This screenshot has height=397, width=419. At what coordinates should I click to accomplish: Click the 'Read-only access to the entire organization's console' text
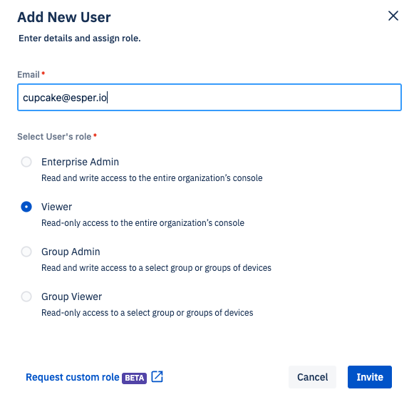(x=143, y=223)
